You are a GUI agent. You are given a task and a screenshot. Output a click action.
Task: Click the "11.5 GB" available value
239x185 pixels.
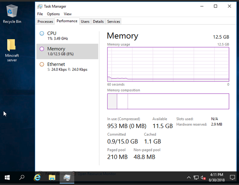click(163, 126)
